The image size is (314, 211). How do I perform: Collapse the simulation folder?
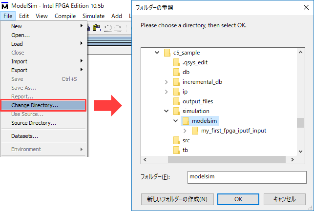(166, 111)
